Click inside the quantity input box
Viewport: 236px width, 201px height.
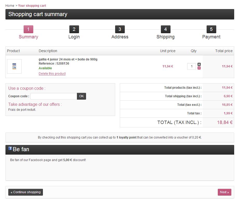(x=192, y=66)
